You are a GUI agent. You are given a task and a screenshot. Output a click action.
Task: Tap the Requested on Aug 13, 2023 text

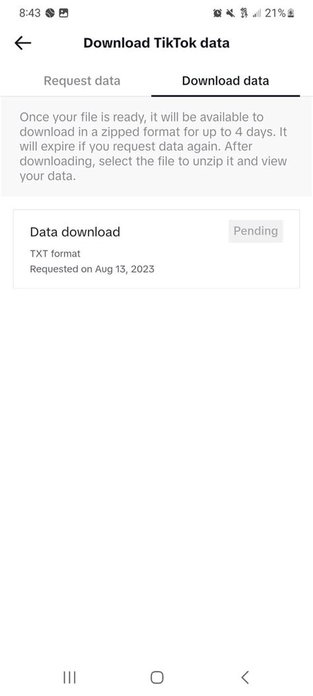92,269
